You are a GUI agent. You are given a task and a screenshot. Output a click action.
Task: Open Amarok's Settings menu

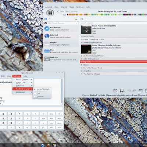[80, 7]
